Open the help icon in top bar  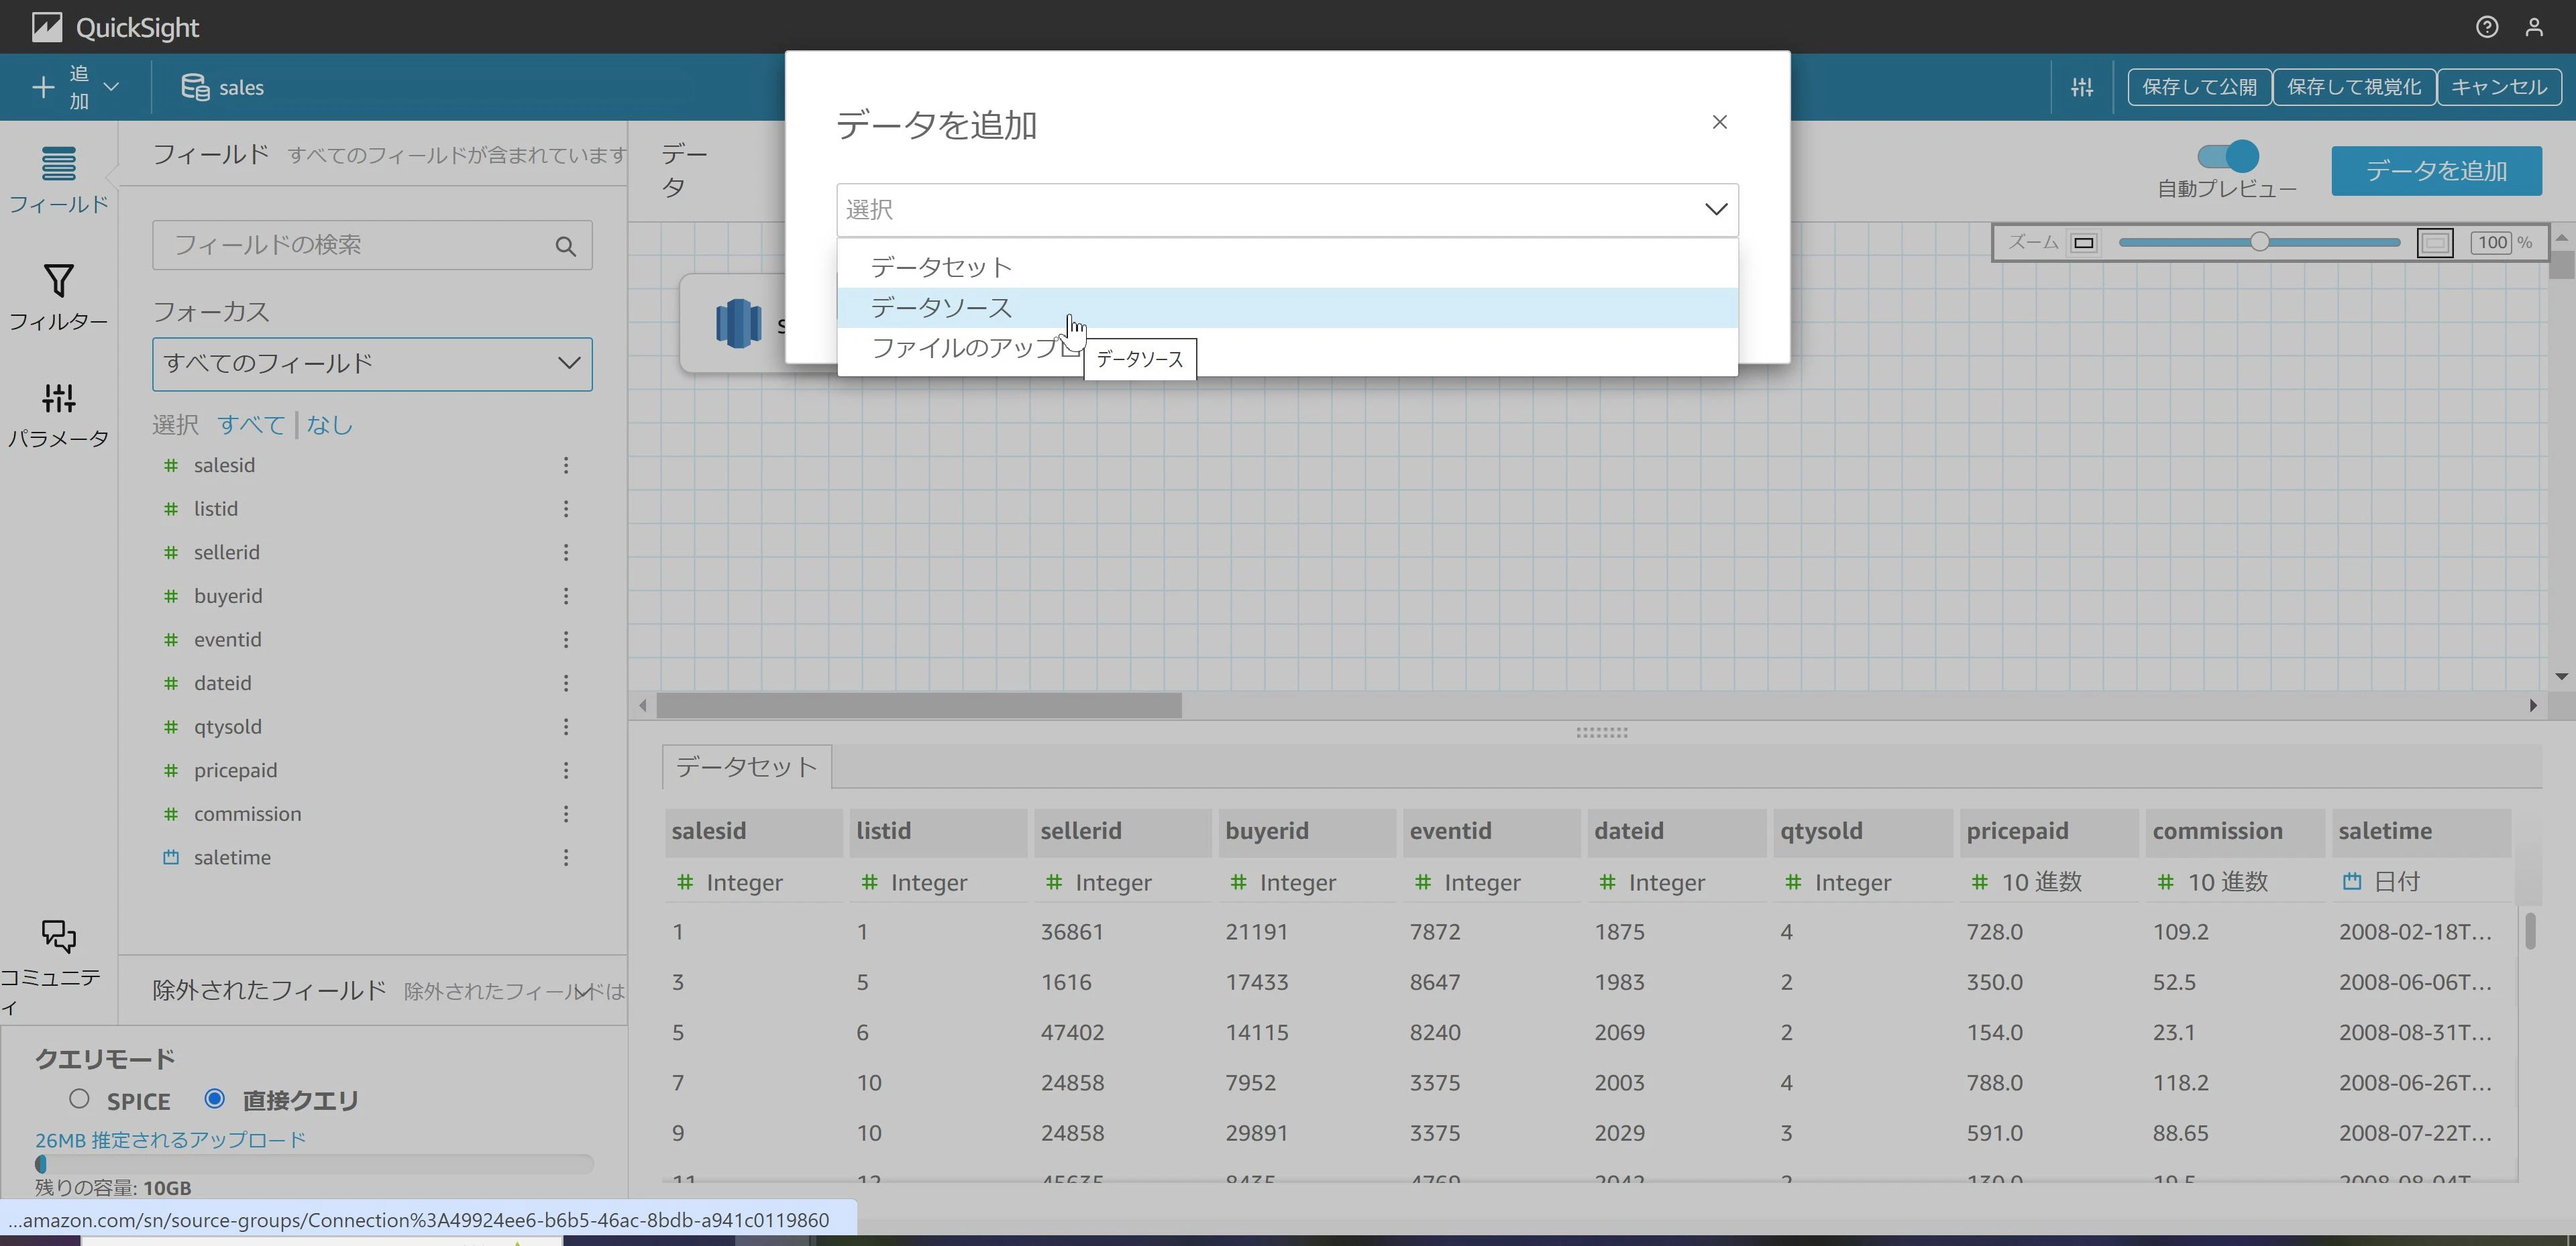click(x=2487, y=27)
